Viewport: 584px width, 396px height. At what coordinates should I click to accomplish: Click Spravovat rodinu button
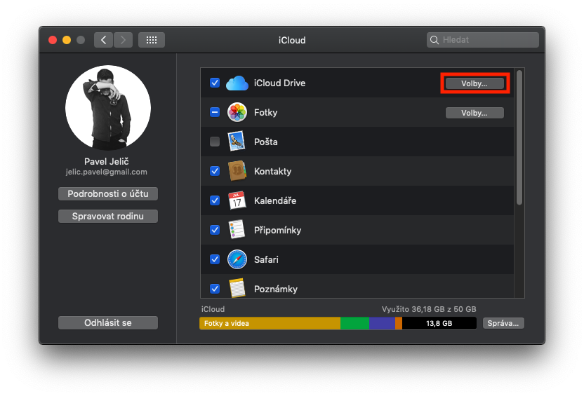pyautogui.click(x=108, y=216)
